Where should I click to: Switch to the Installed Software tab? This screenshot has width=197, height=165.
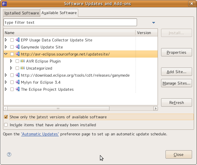click(x=21, y=13)
